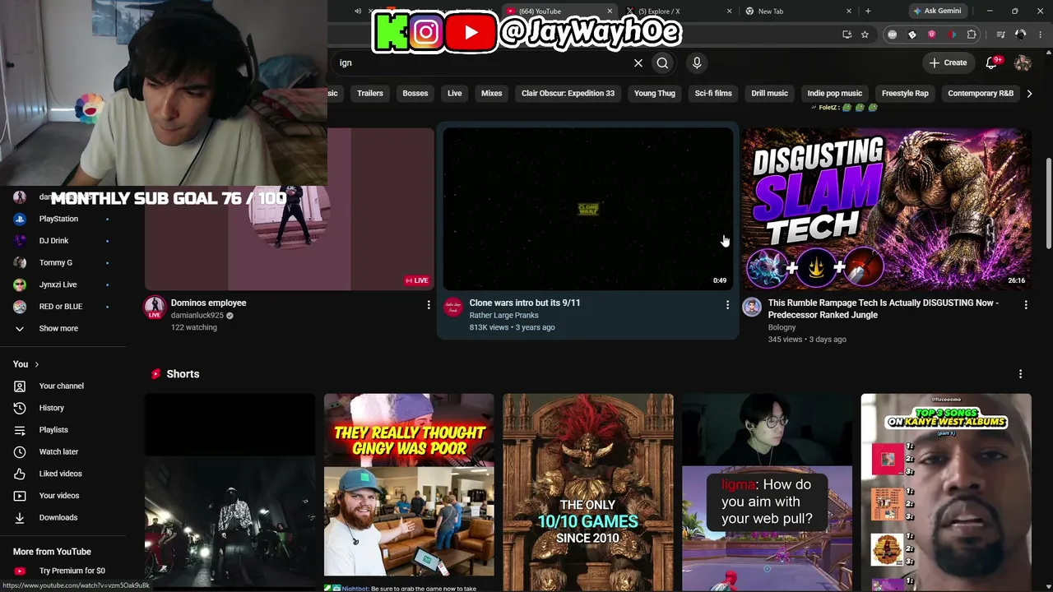Open a new browser tab with plus
Screen dimensions: 1053x592
pos(868,12)
